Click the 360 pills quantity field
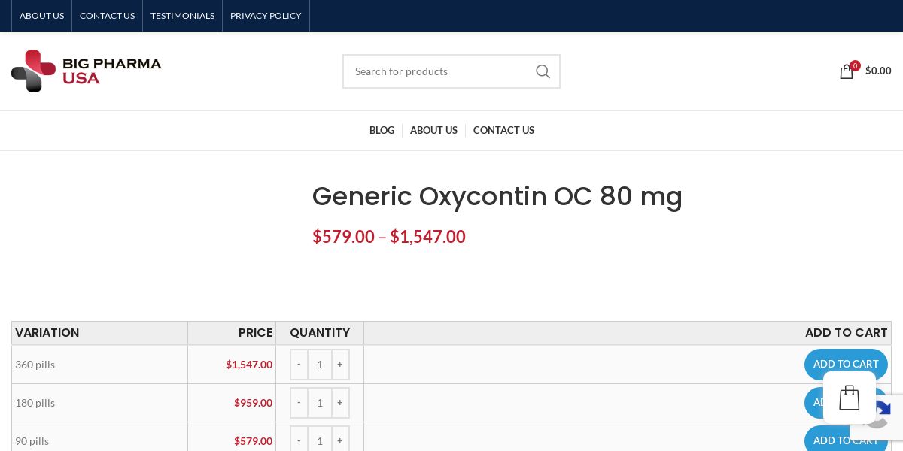This screenshot has height=451, width=903. coord(320,365)
